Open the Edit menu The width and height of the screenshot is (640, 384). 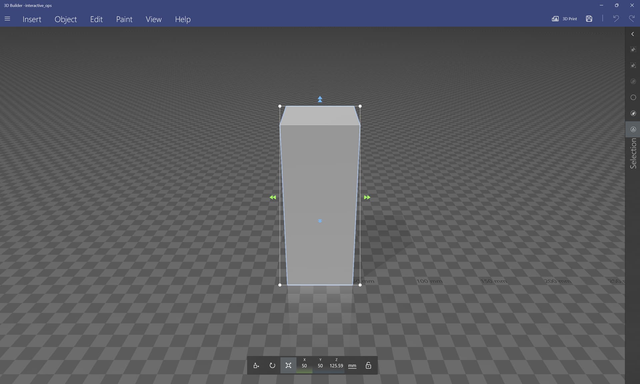pyautogui.click(x=96, y=19)
